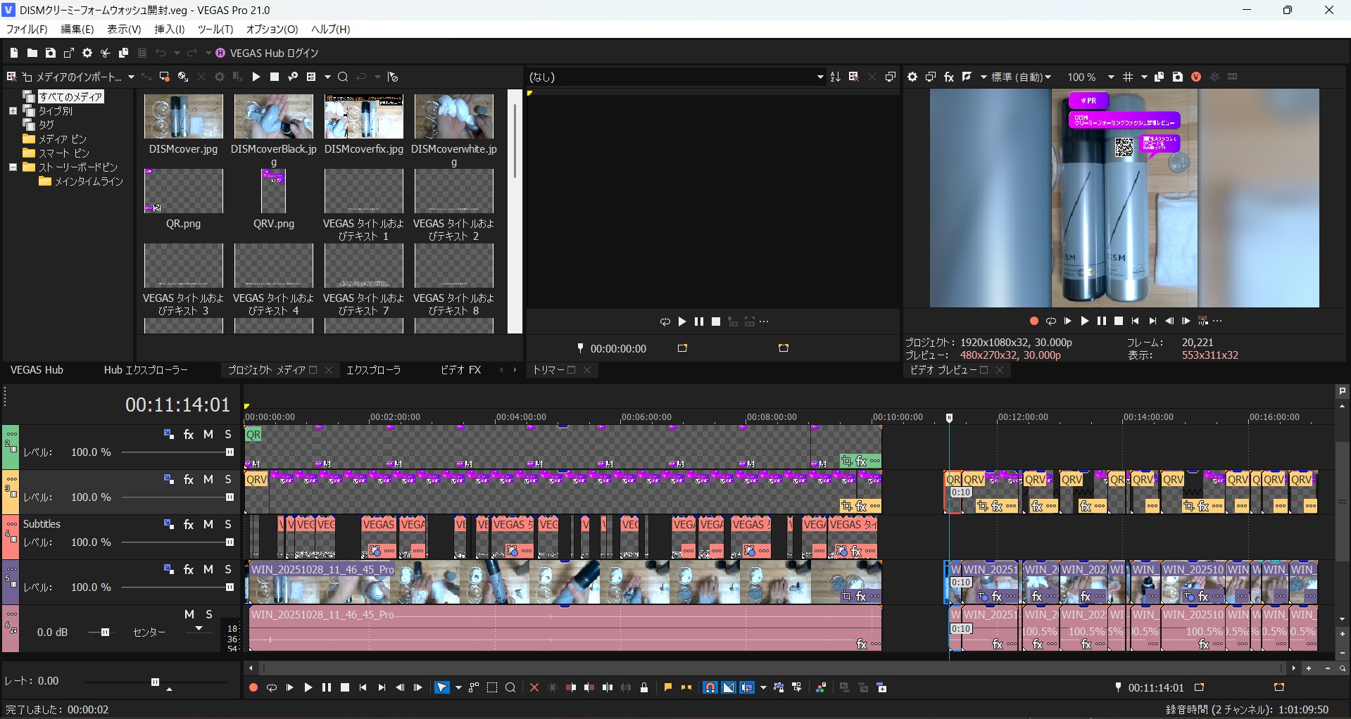The height and width of the screenshot is (719, 1351).
Task: Switch to the ビデオ FX tab
Action: pos(460,370)
